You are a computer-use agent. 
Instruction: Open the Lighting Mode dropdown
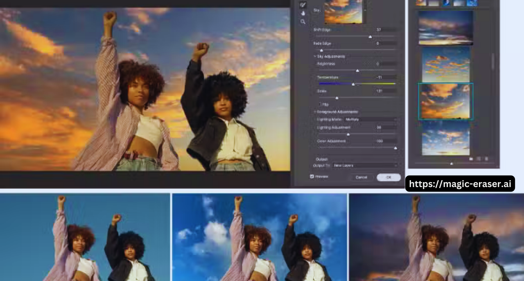(370, 119)
